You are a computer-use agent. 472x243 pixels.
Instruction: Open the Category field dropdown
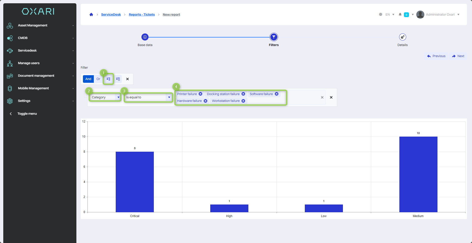pyautogui.click(x=105, y=97)
